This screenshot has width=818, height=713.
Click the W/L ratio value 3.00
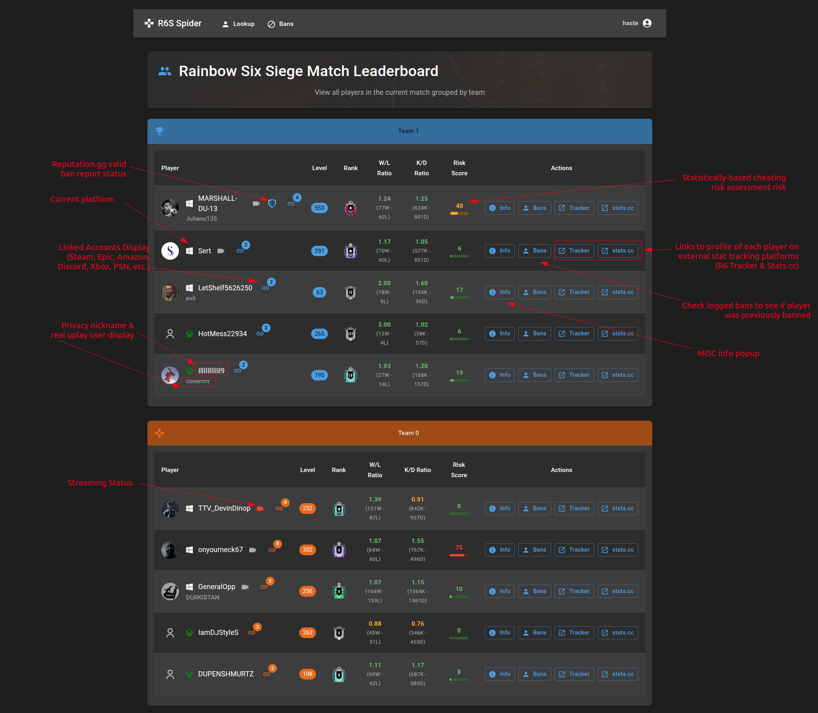coord(384,325)
